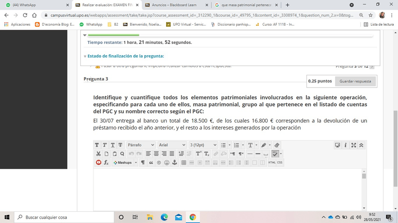Click inside the answer text area
398x223 pixels.
[x=228, y=187]
